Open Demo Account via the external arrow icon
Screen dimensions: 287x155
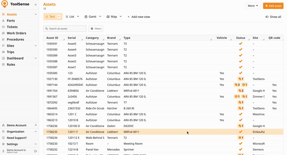[x=36, y=125]
